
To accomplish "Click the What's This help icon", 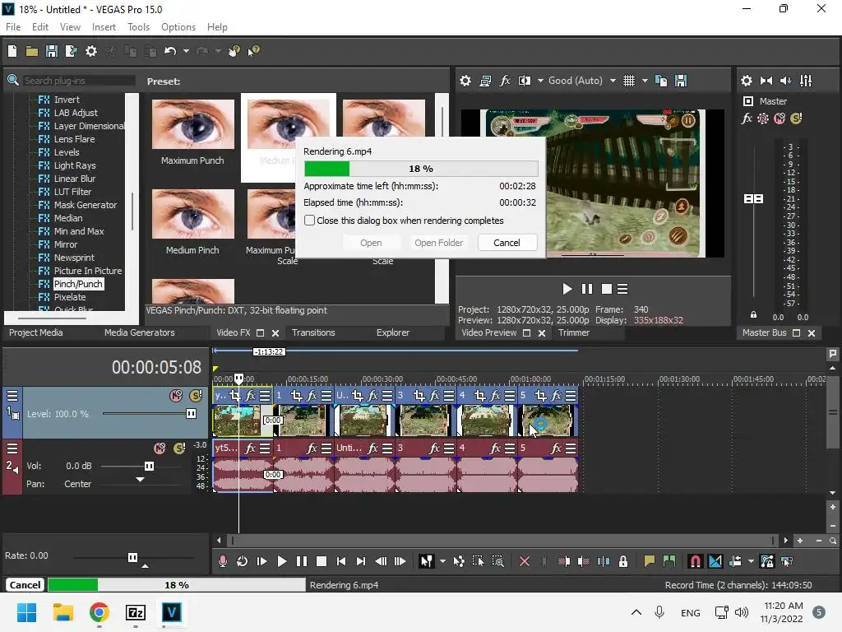I will pos(253,51).
